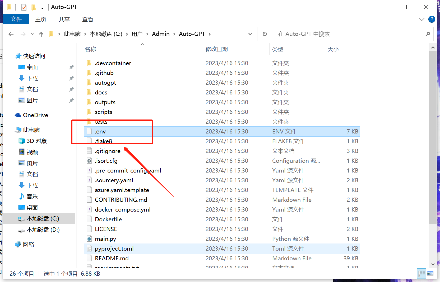Image resolution: width=440 pixels, height=282 pixels.
Task: Select the README.md file name
Action: pos(112,258)
